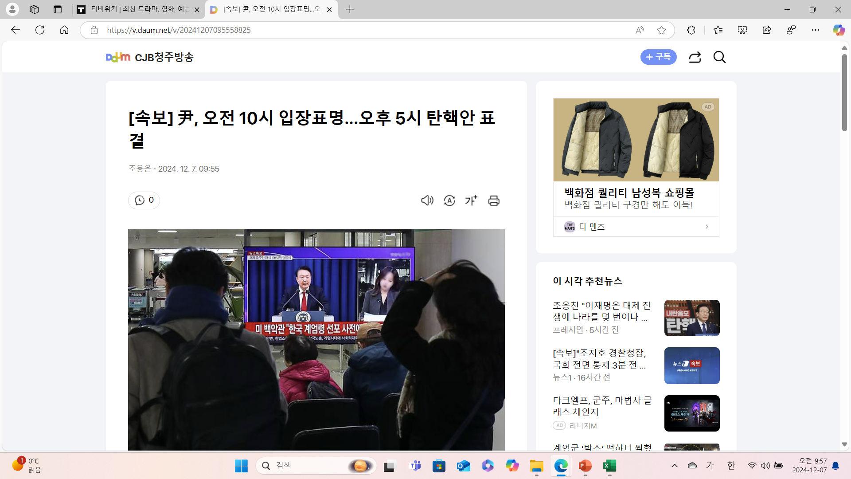Expand the 더 맨즈 ad chevron

[x=707, y=227]
